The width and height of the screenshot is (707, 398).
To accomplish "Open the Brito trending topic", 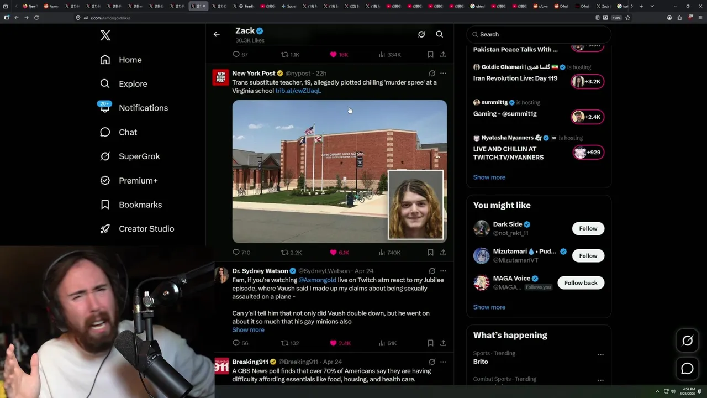I will (x=481, y=362).
